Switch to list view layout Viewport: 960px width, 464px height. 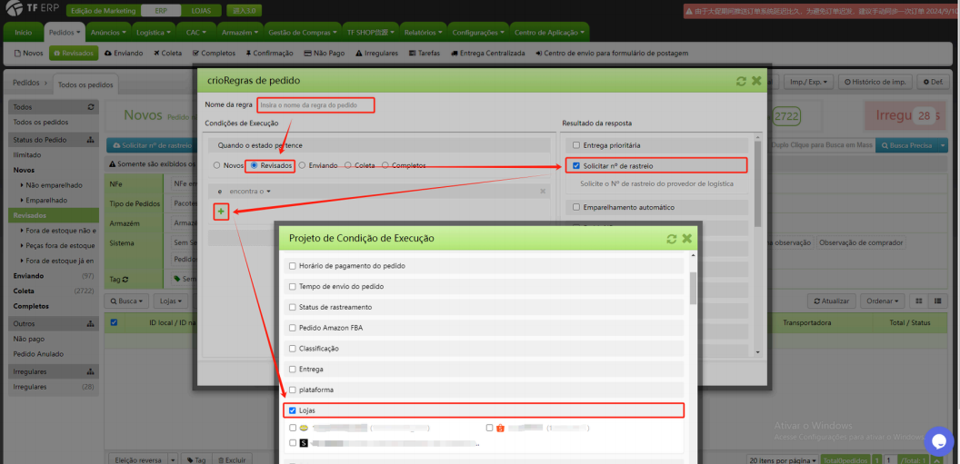click(x=937, y=301)
